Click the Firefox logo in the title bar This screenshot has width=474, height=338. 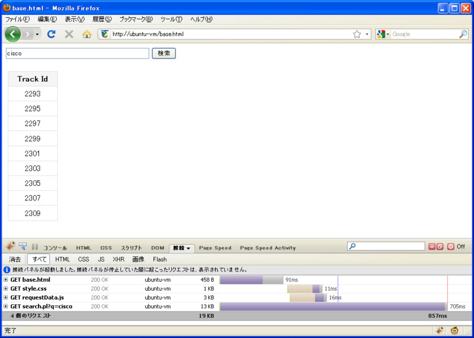pos(7,8)
